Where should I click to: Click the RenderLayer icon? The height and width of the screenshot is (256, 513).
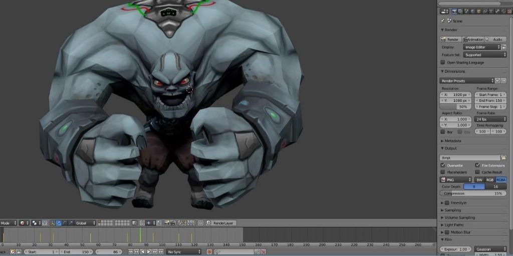coord(209,223)
